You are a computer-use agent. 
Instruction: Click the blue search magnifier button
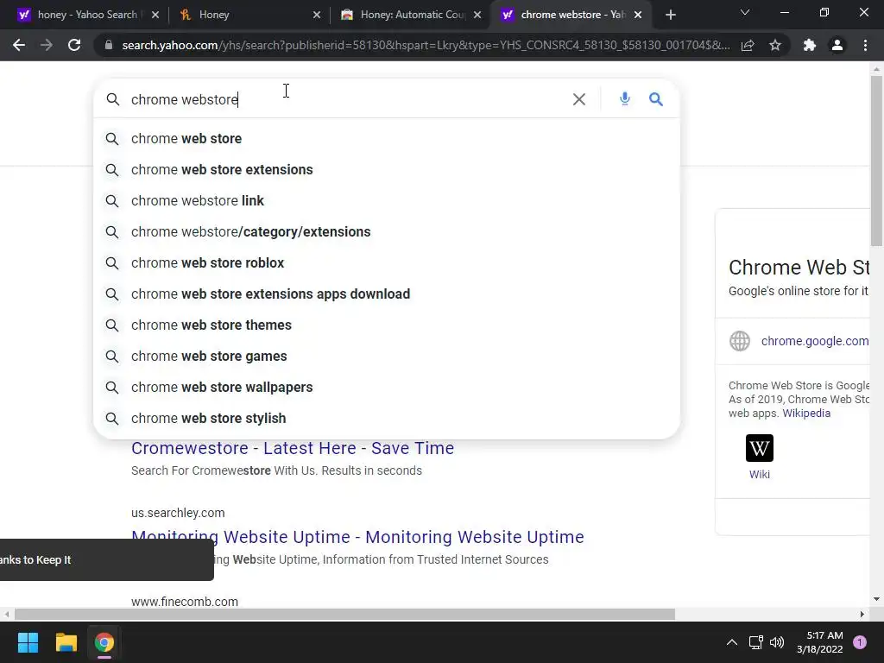656,99
